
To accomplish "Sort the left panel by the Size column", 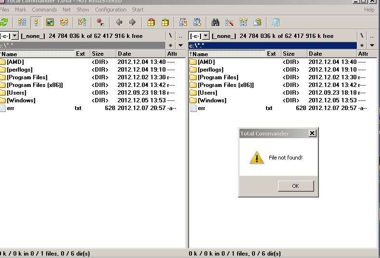I will (103, 54).
